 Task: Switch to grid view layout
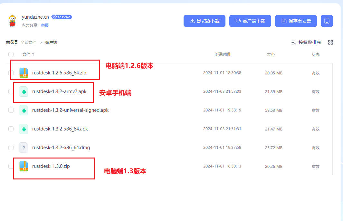[330, 43]
